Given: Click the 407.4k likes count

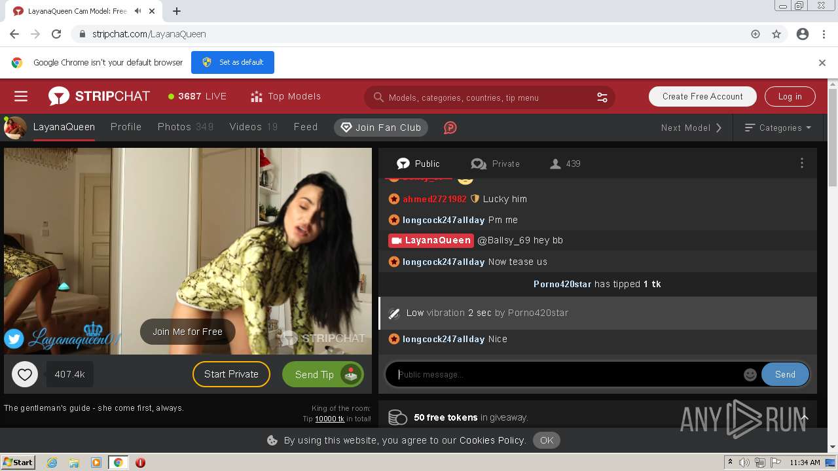Looking at the screenshot, I should point(69,374).
